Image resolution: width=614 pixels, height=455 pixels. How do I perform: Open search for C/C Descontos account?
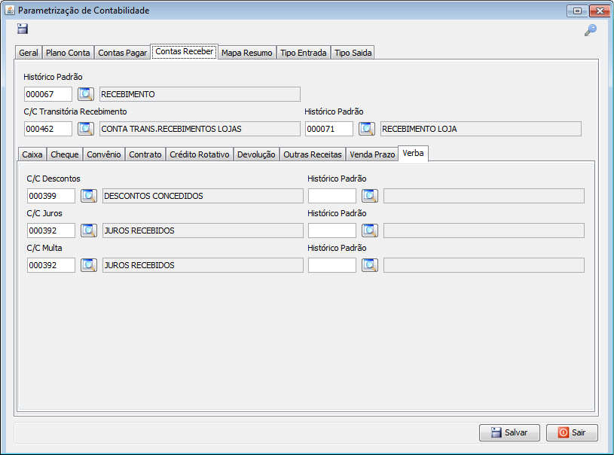(x=89, y=196)
